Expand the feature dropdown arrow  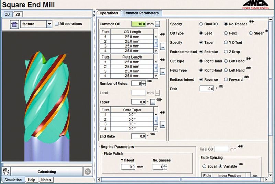pos(49,24)
